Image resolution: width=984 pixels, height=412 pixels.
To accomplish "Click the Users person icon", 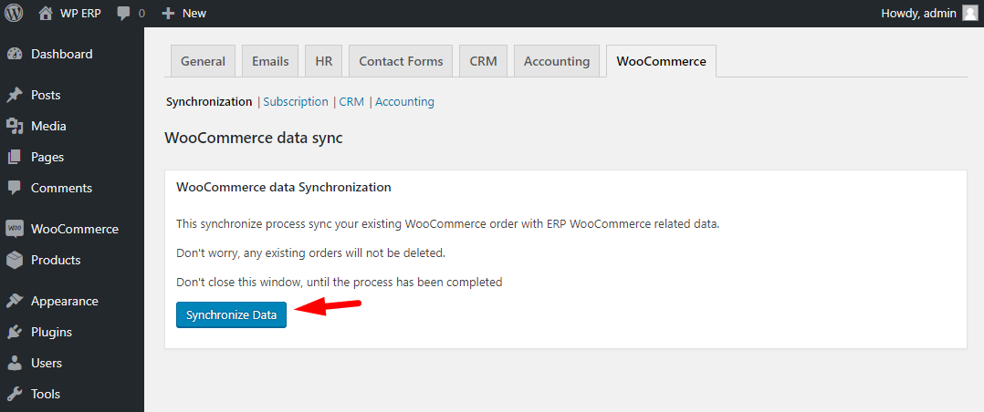I will point(15,363).
